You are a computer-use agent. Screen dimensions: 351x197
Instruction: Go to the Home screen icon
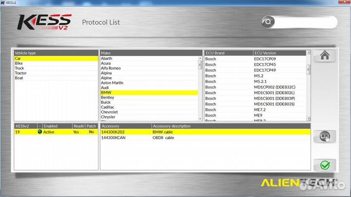tap(325, 56)
